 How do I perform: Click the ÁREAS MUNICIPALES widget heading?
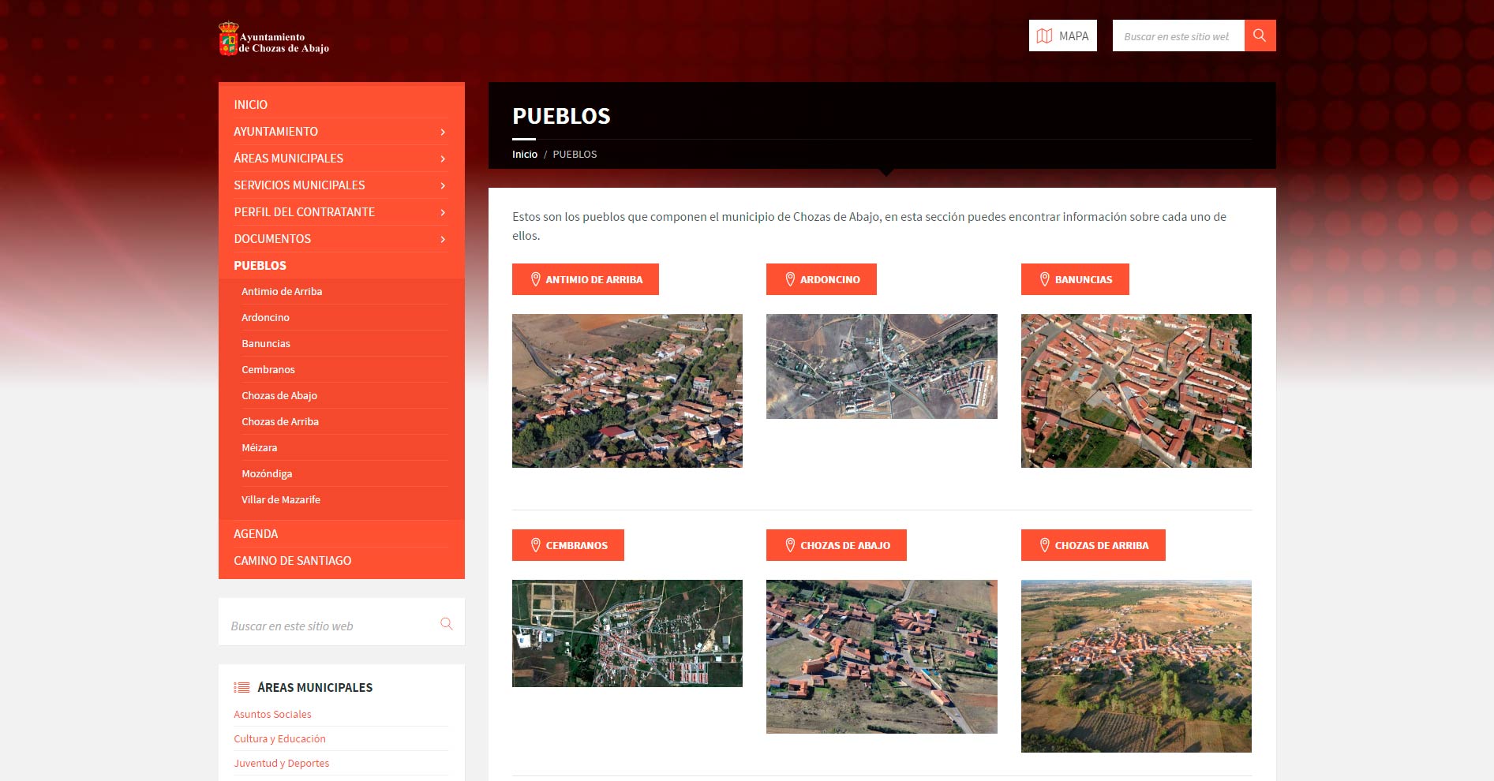click(315, 687)
